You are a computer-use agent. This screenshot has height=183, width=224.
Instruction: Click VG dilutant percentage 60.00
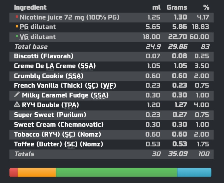(x=199, y=37)
